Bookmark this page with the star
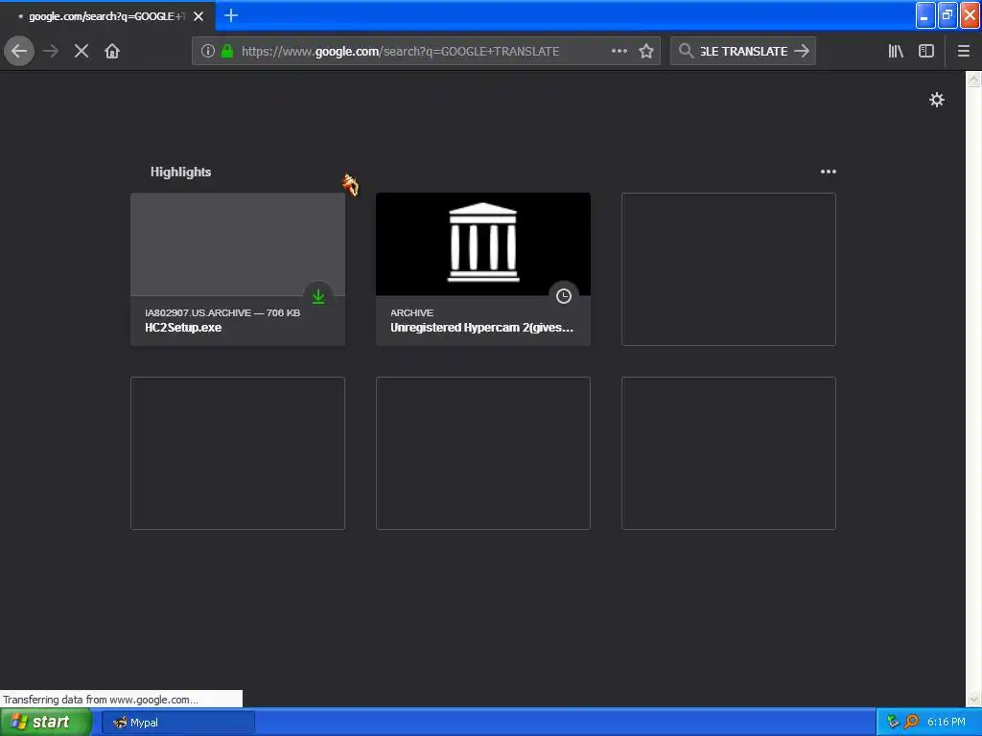The width and height of the screenshot is (982, 736). point(646,52)
